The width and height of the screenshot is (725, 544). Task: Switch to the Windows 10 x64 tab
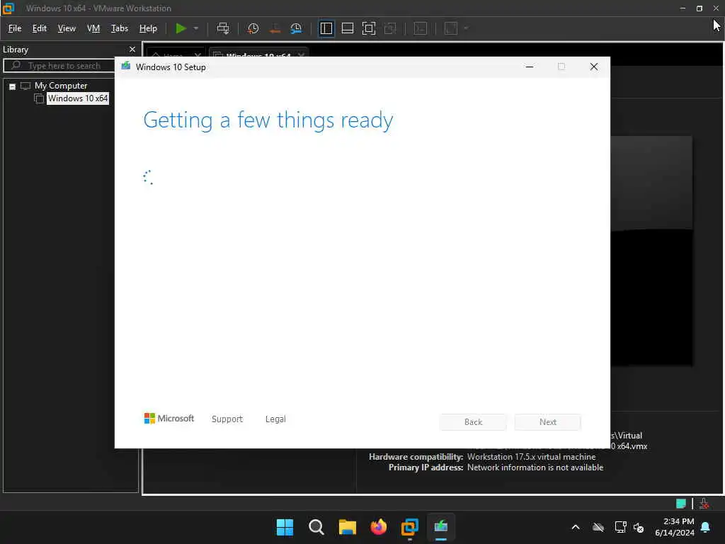point(258,55)
